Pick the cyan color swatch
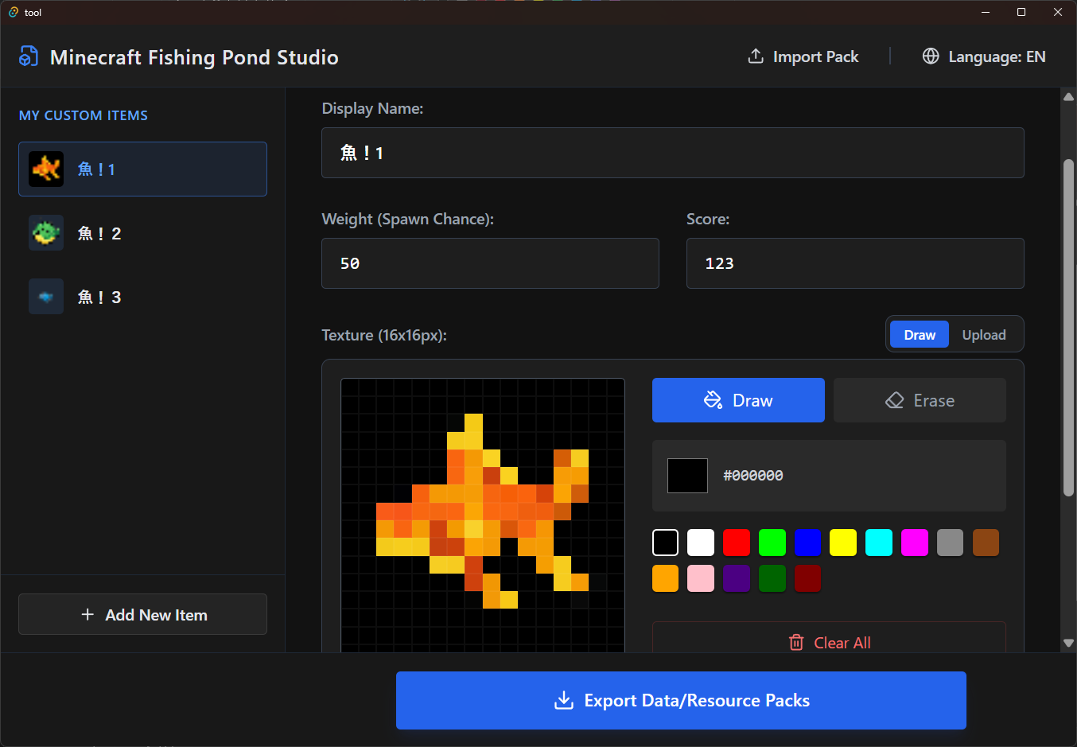Image resolution: width=1077 pixels, height=747 pixels. pyautogui.click(x=879, y=543)
